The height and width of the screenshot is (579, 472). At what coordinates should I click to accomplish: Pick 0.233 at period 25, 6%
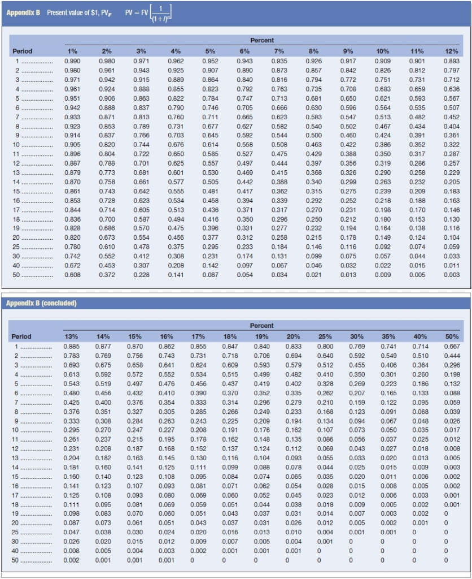pyautogui.click(x=244, y=247)
